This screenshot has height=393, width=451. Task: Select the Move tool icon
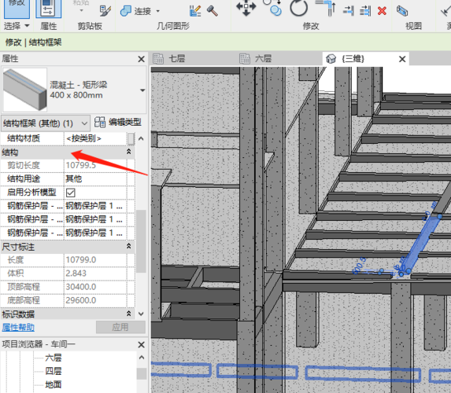(x=246, y=8)
